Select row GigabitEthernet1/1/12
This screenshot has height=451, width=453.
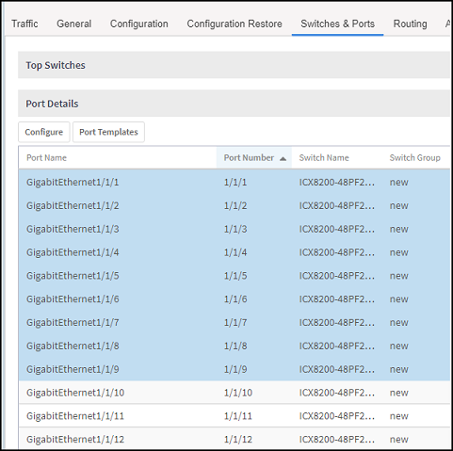234,439
